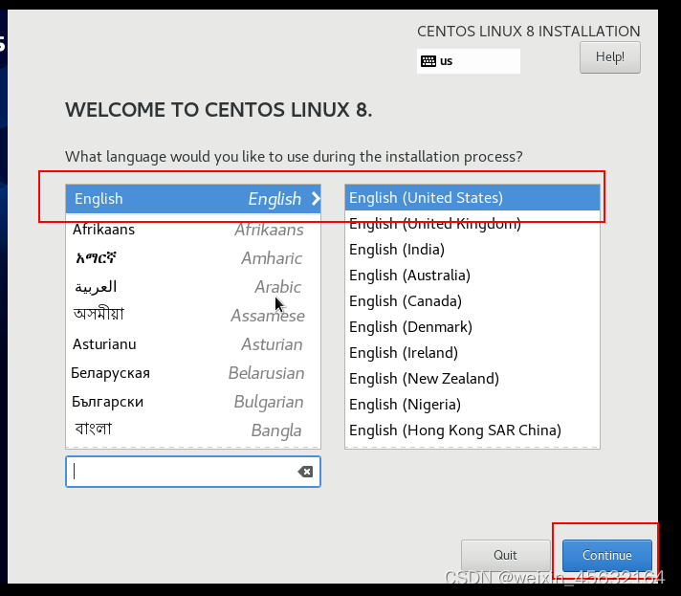Select Afrikaans language row
Viewport: 681px width, 596px height.
pyautogui.click(x=193, y=229)
